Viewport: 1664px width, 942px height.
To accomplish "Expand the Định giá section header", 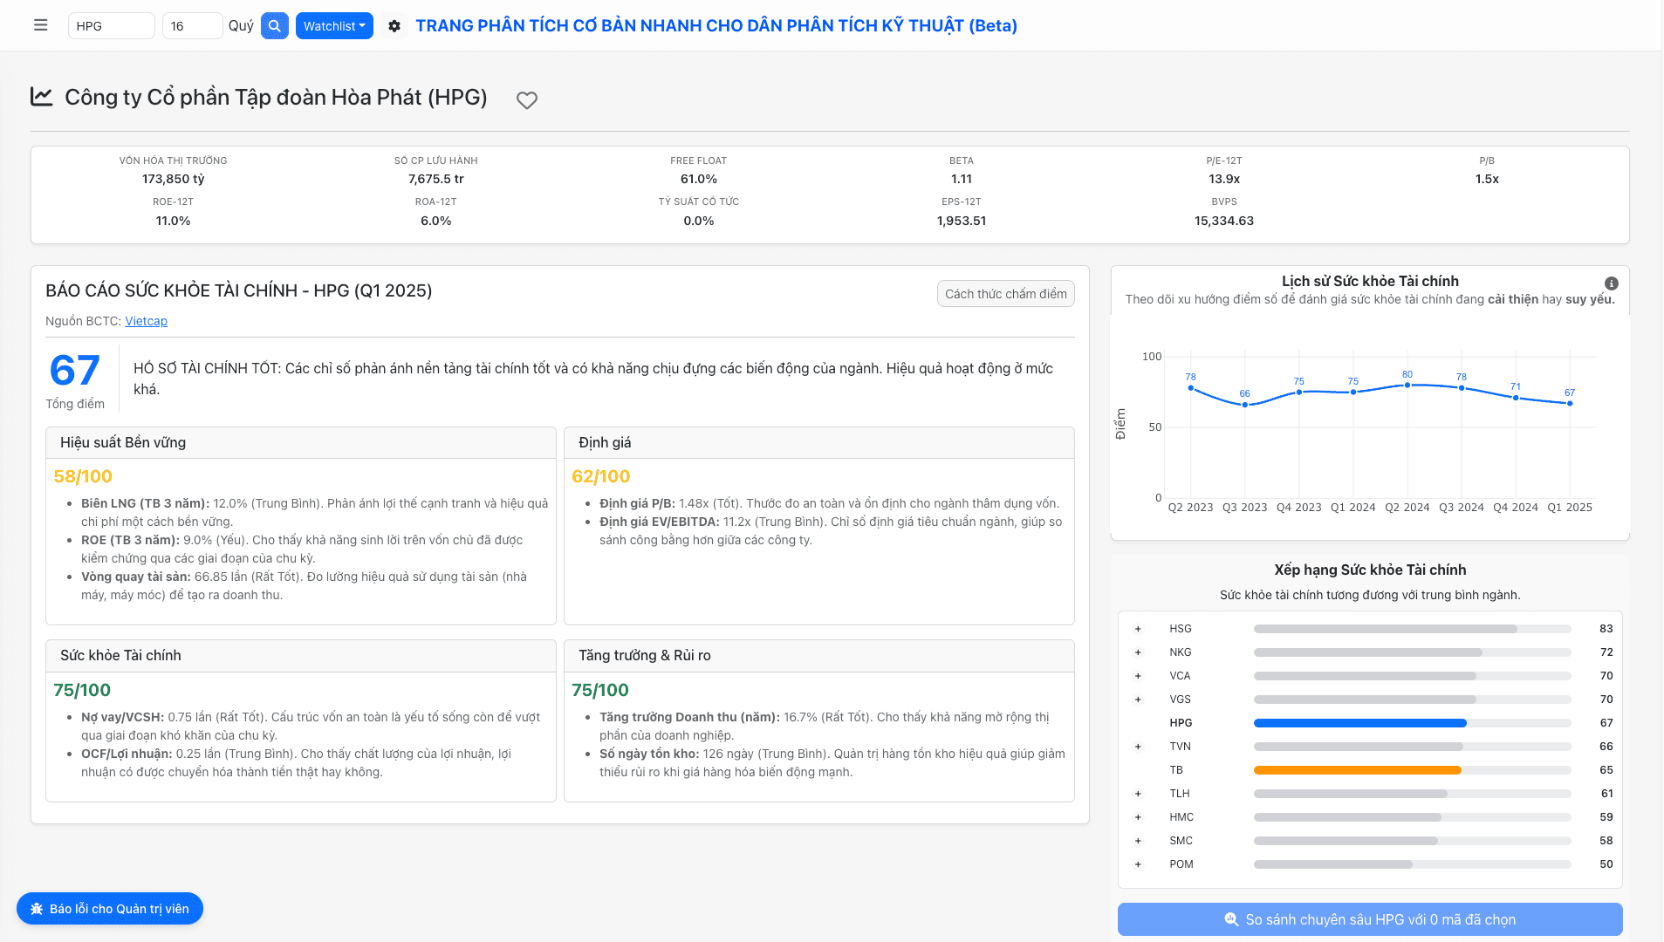I will [818, 443].
